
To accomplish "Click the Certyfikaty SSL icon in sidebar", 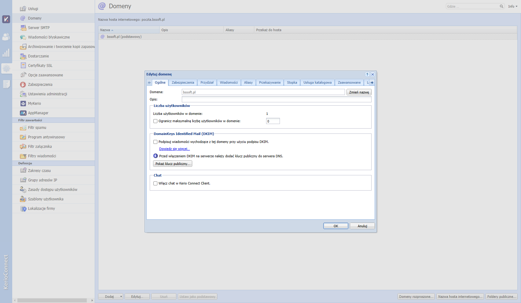I will 23,66.
